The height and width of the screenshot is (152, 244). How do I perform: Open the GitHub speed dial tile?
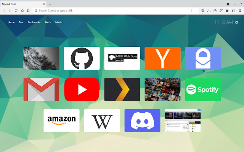point(82,58)
